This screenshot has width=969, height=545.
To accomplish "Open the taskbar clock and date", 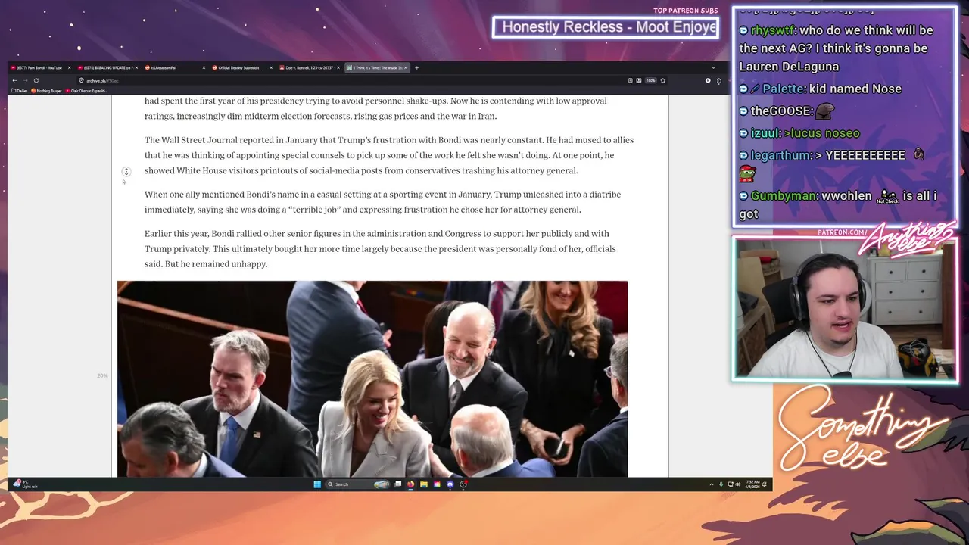I will pos(752,484).
